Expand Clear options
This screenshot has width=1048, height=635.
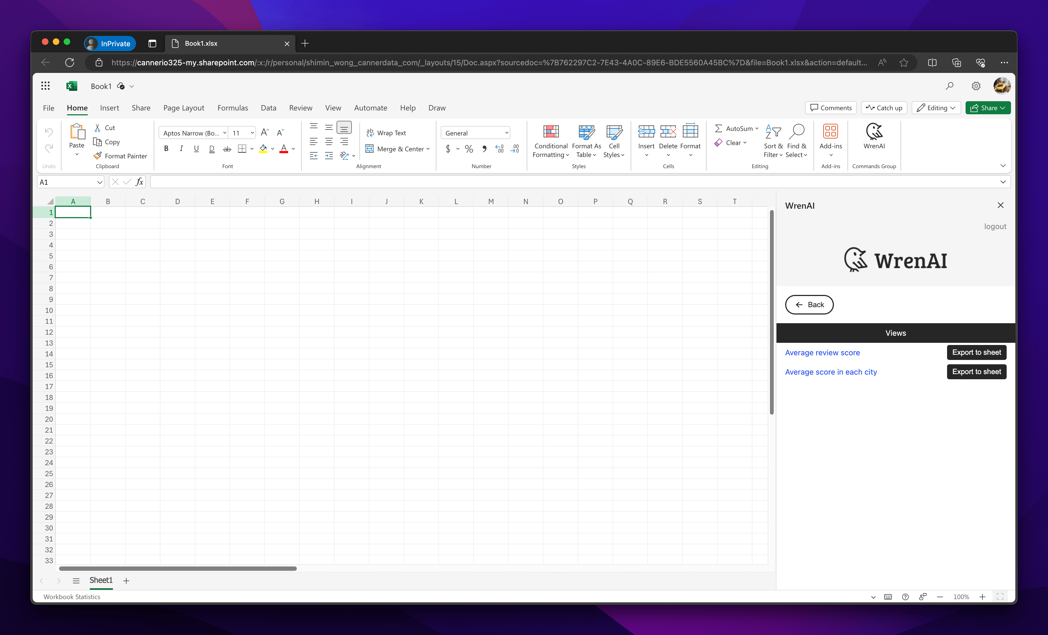tap(745, 143)
